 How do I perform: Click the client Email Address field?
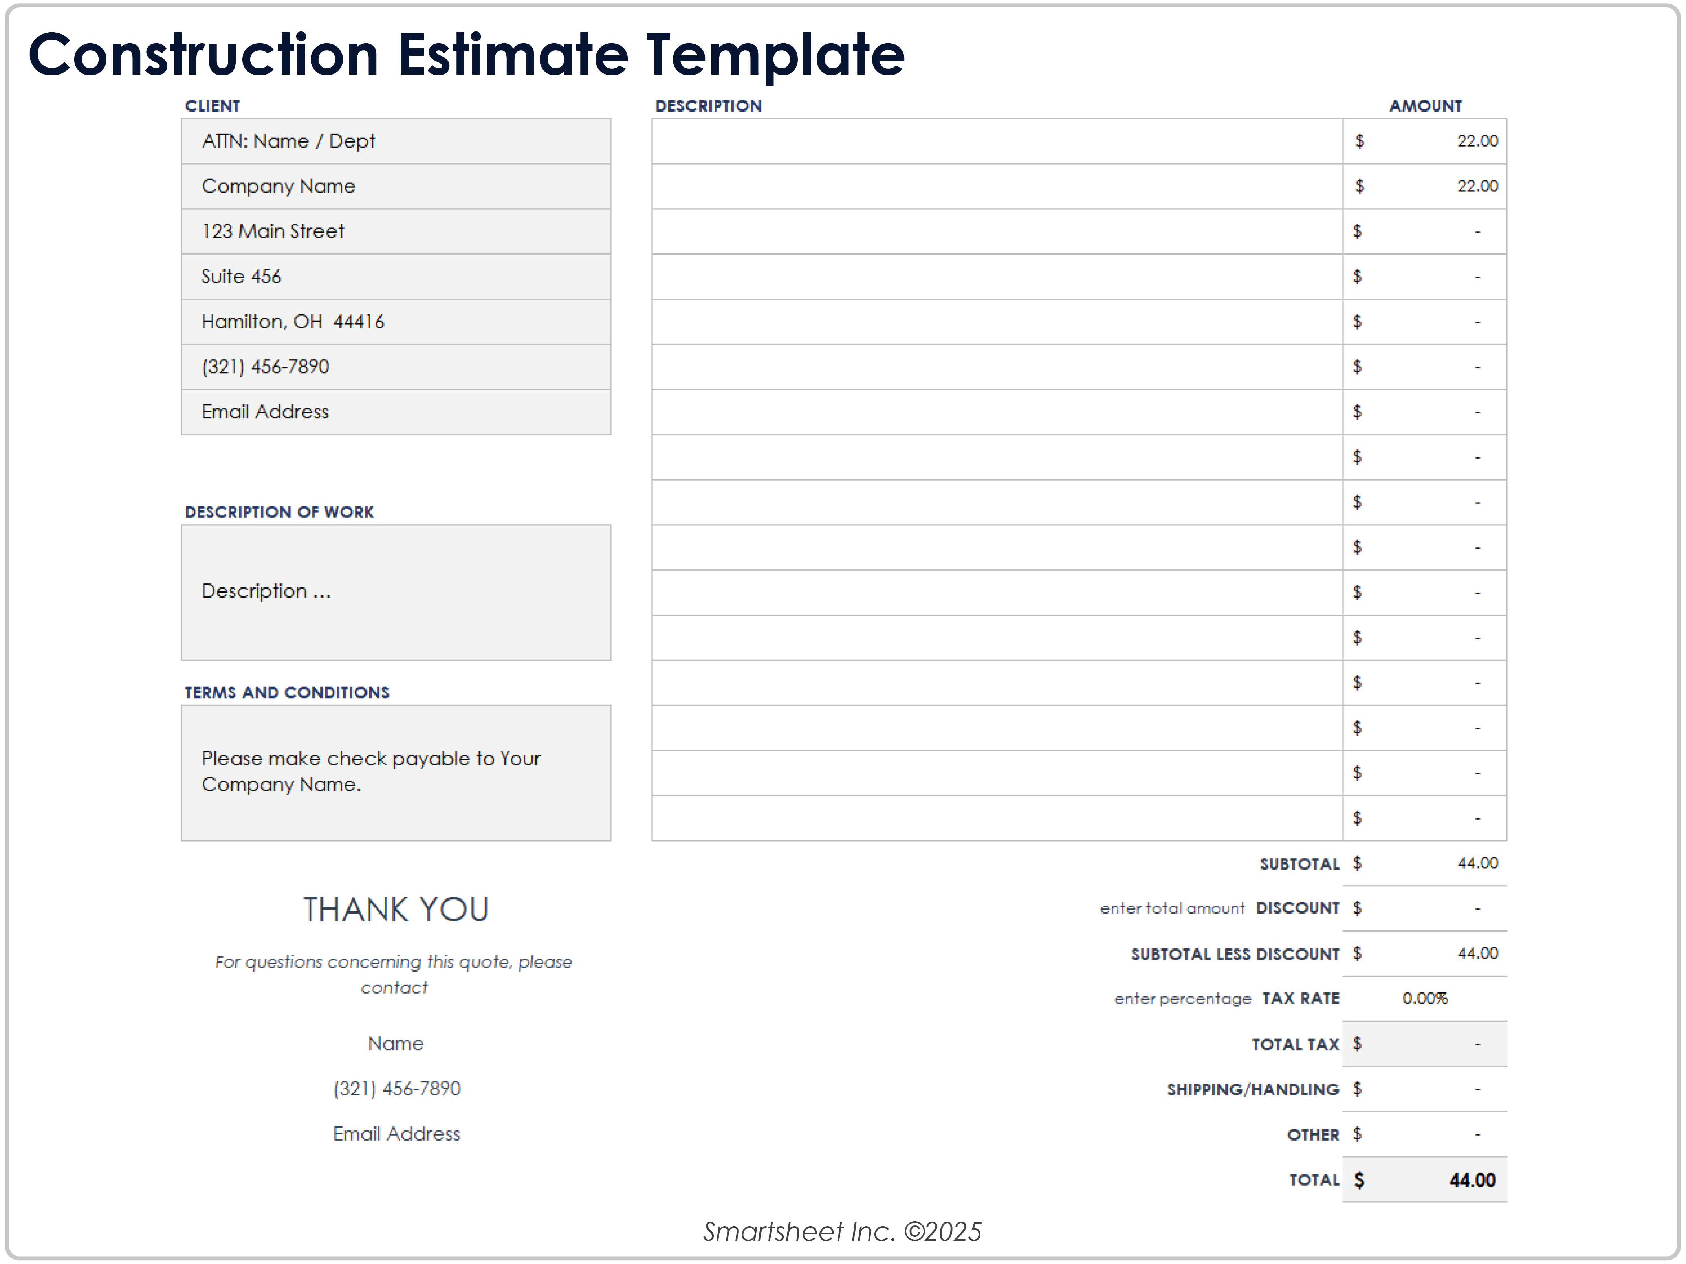point(395,412)
